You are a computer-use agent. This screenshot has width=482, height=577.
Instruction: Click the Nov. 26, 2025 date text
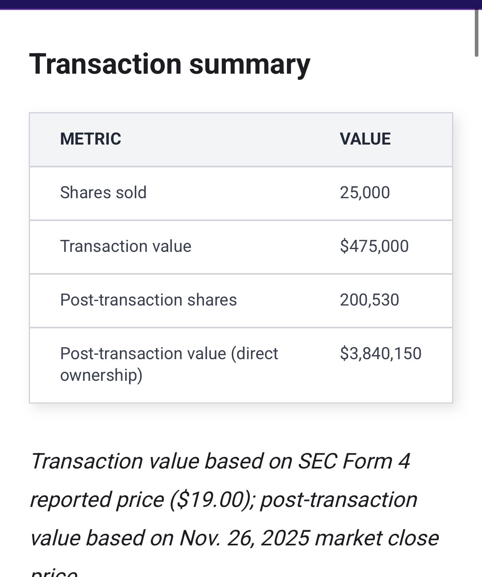pos(244,538)
